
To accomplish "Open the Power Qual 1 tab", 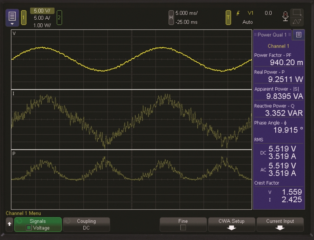I will click(272, 35).
